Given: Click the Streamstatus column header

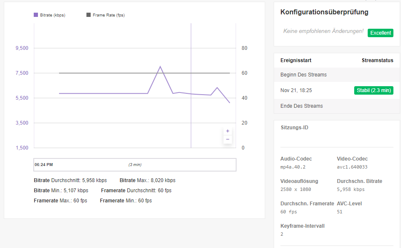Looking at the screenshot, I should (x=377, y=60).
